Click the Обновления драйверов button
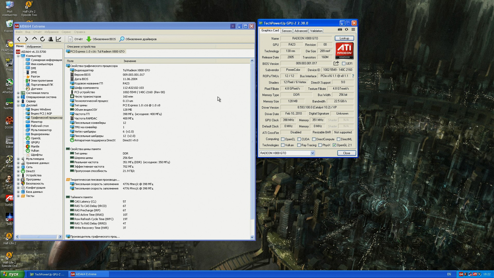Viewport: 494px width, 278px height. (x=138, y=39)
